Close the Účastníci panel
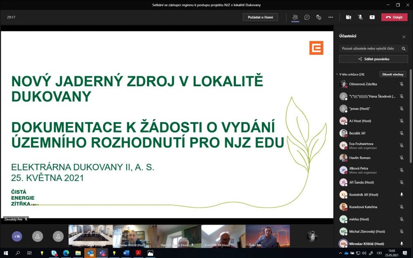The image size is (413, 258). [x=404, y=37]
